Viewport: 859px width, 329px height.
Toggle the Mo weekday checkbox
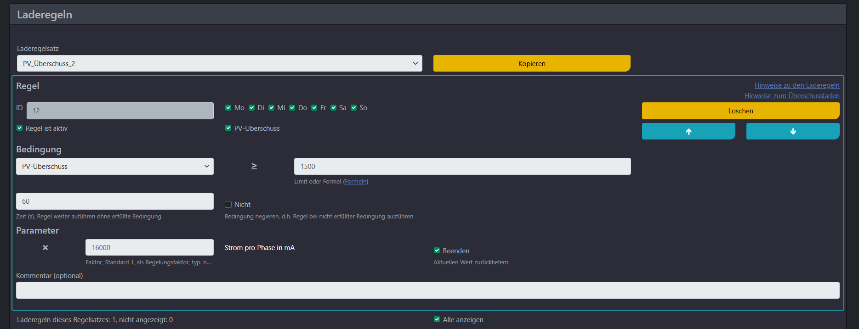[x=228, y=108]
